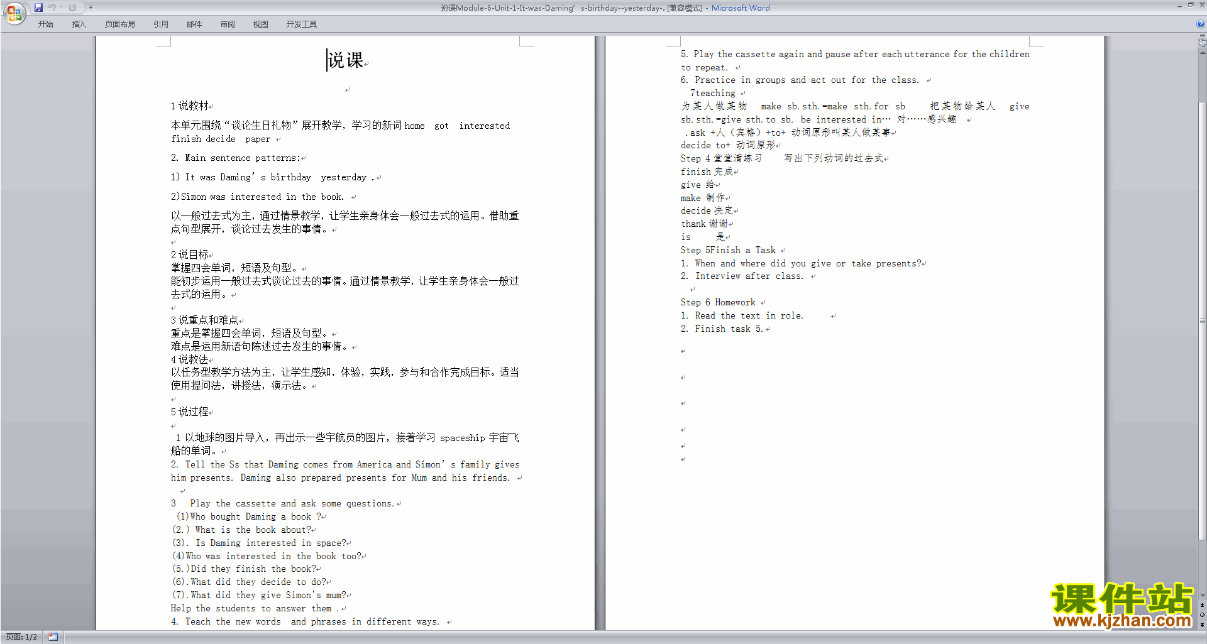Viewport: 1207px width, 644px height.
Task: Click the vertical scrollbar up arrow
Action: coord(1202,53)
